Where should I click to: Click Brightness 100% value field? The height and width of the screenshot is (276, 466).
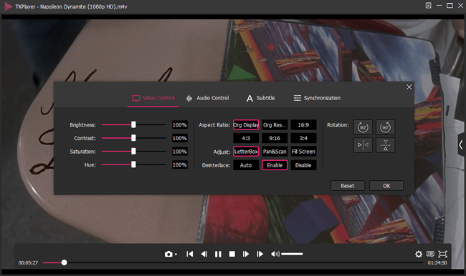pos(180,125)
